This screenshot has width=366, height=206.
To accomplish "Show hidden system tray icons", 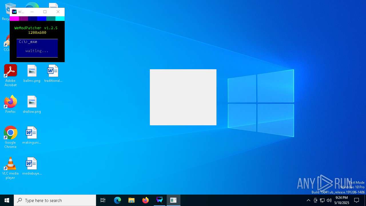I will (x=308, y=200).
